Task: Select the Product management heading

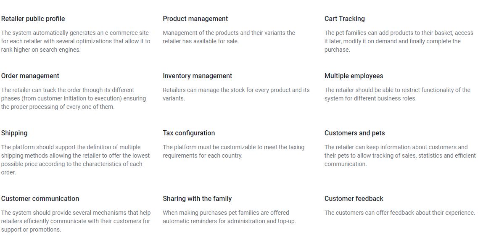Action: point(195,19)
